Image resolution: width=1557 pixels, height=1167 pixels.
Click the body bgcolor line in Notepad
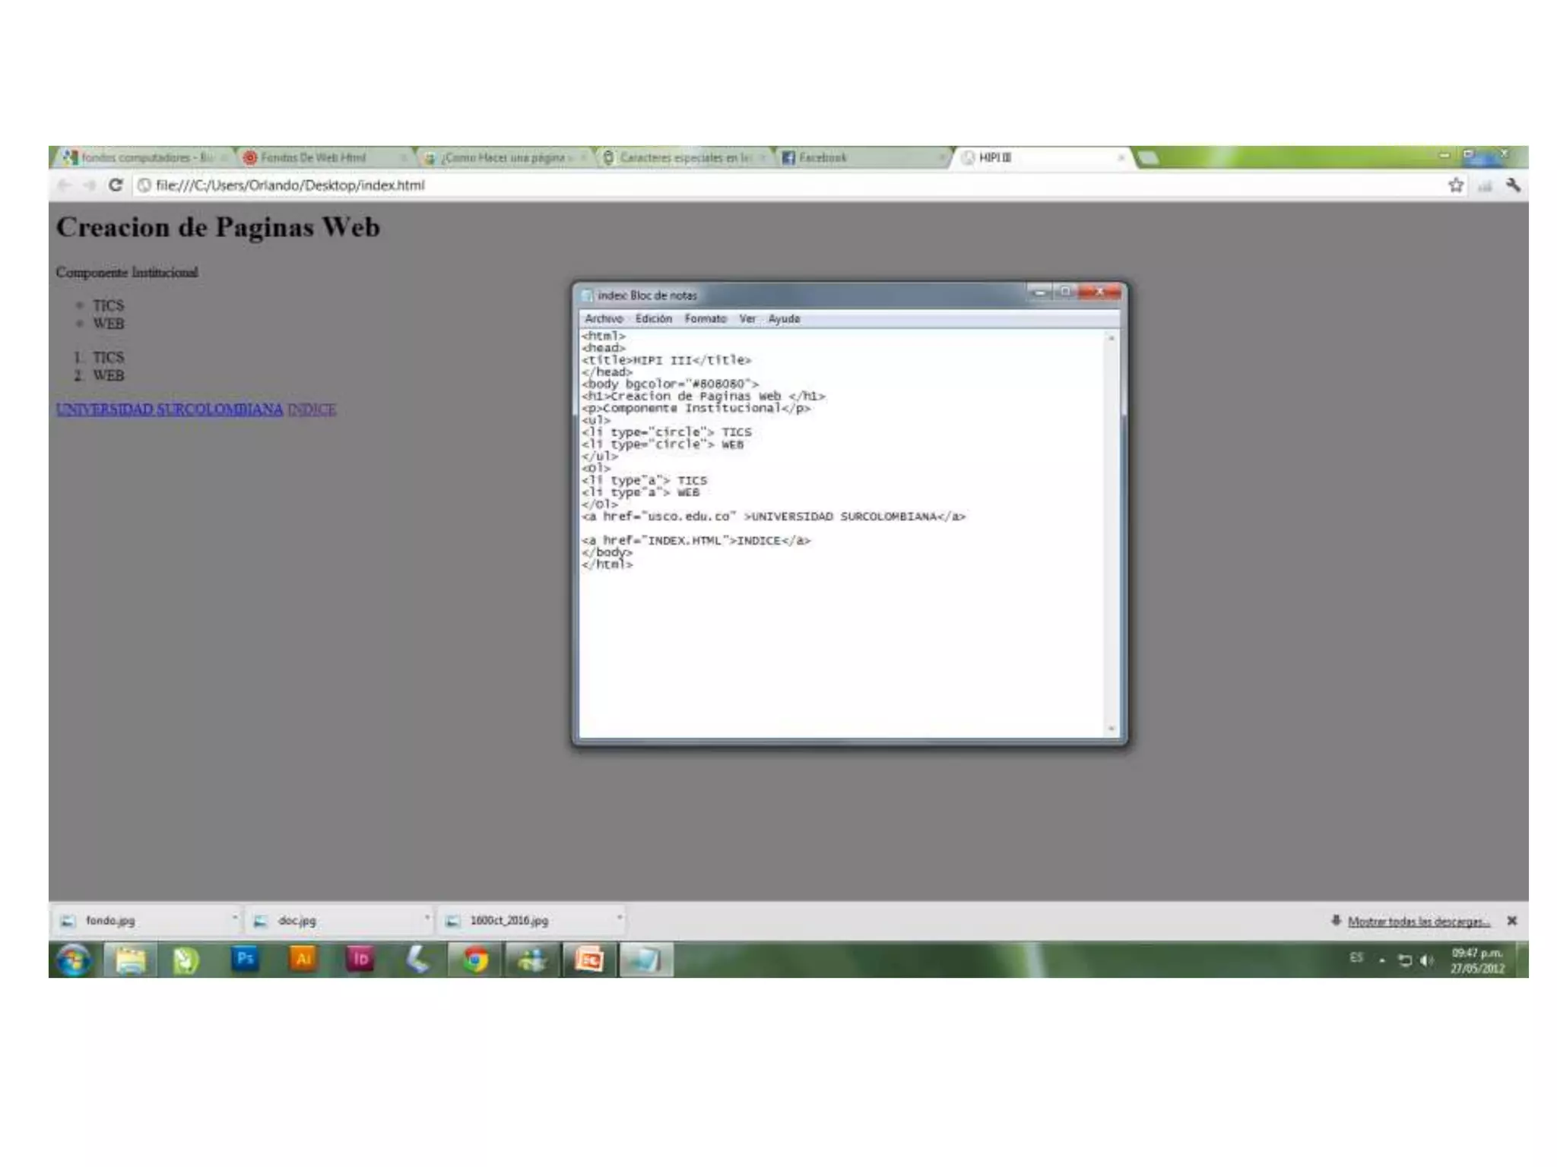[x=670, y=384]
